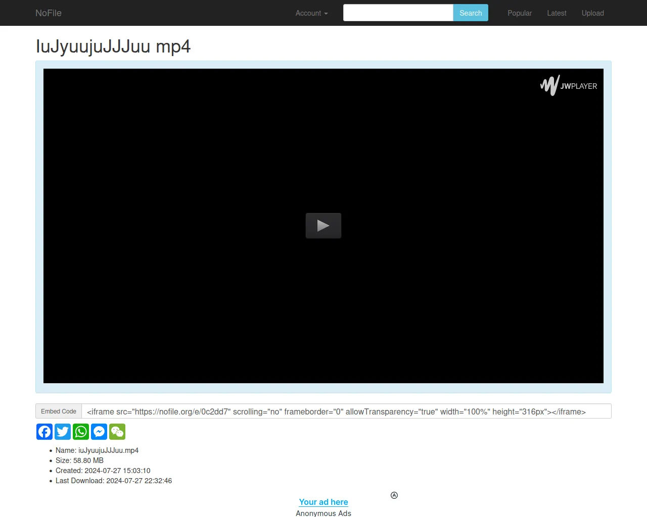Click the Anonymous Ads text
The width and height of the screenshot is (647, 517).
click(323, 513)
